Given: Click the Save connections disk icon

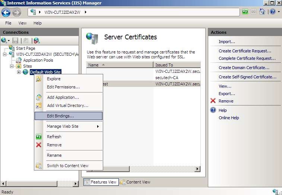Looking at the screenshot, I should tap(16, 41).
